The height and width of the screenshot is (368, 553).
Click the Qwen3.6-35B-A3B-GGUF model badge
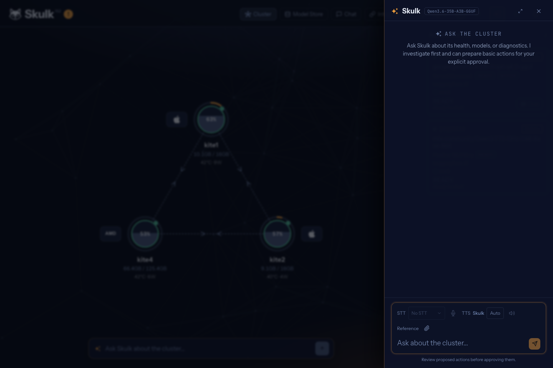[452, 11]
